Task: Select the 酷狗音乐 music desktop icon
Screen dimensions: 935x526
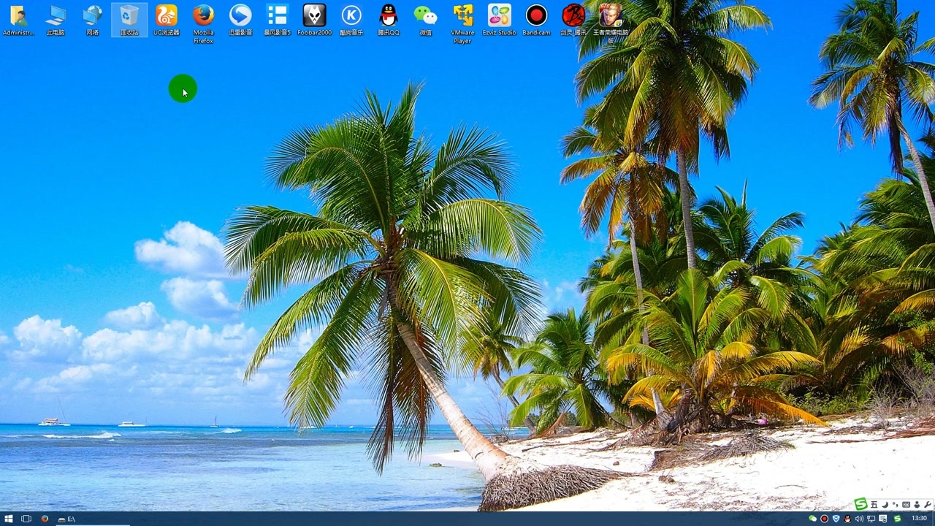Action: pyautogui.click(x=351, y=20)
